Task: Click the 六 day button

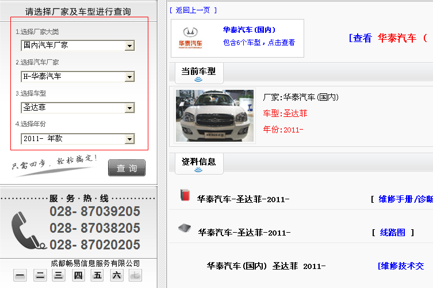Action: 117,275
